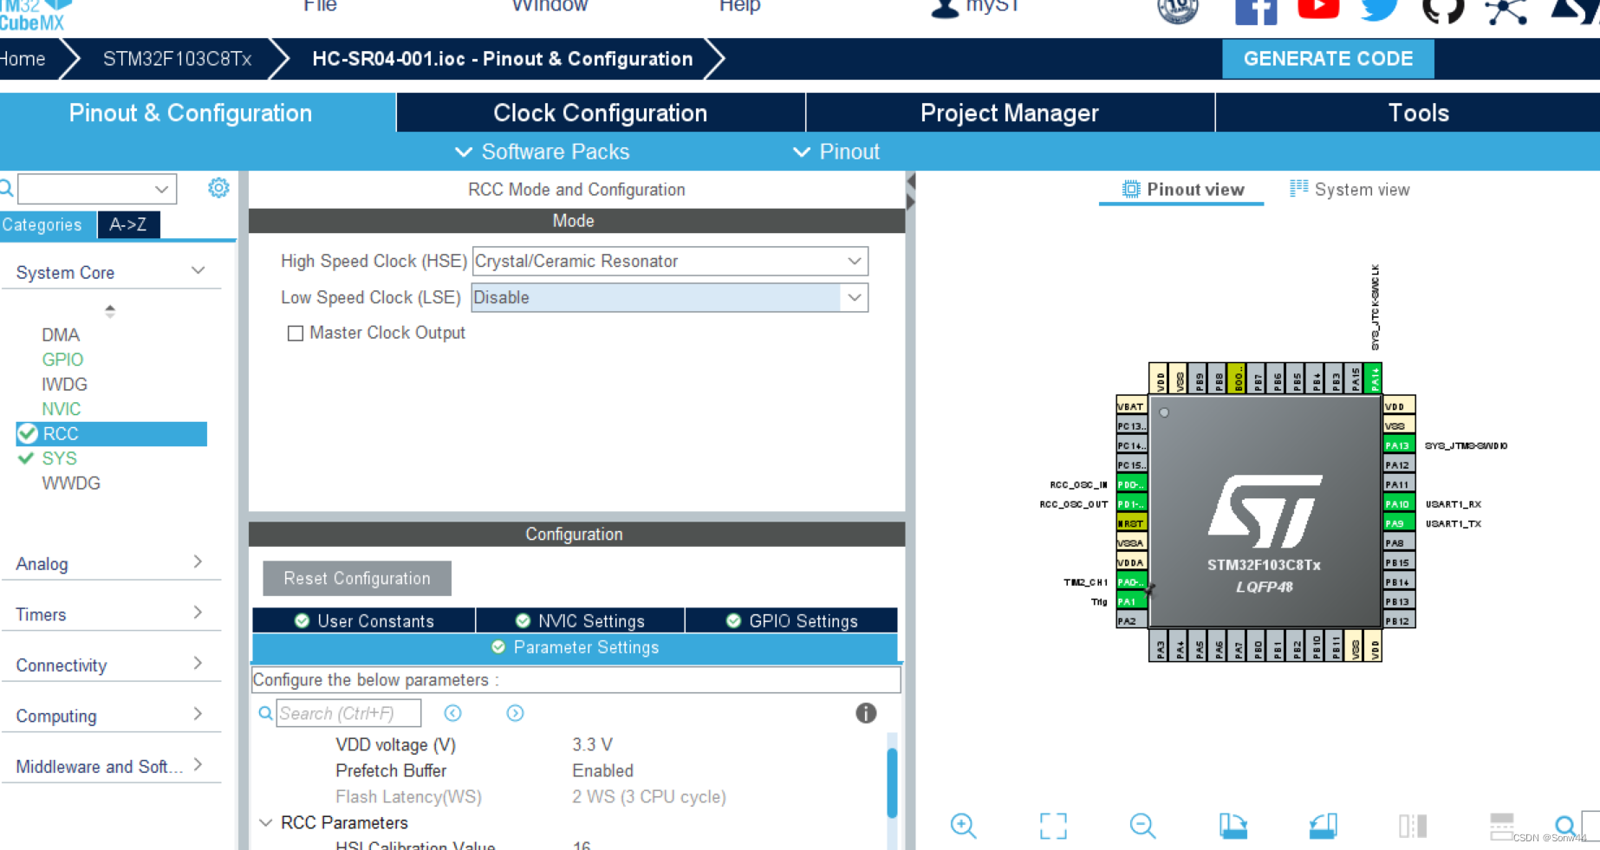Click the parameter Search (Ctrl+F) field
This screenshot has height=850, width=1600.
coord(348,713)
